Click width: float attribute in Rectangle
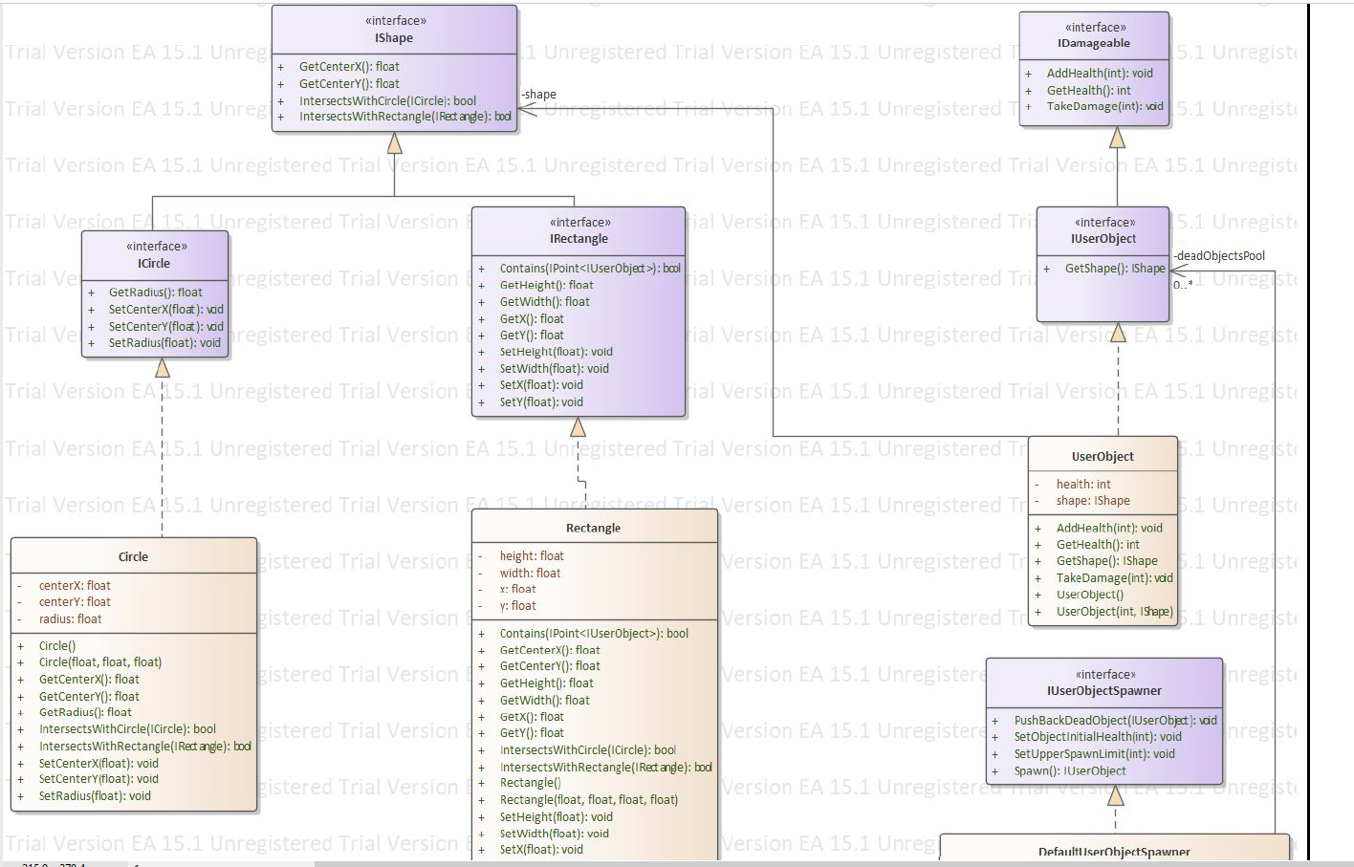The image size is (1354, 867). pyautogui.click(x=530, y=574)
